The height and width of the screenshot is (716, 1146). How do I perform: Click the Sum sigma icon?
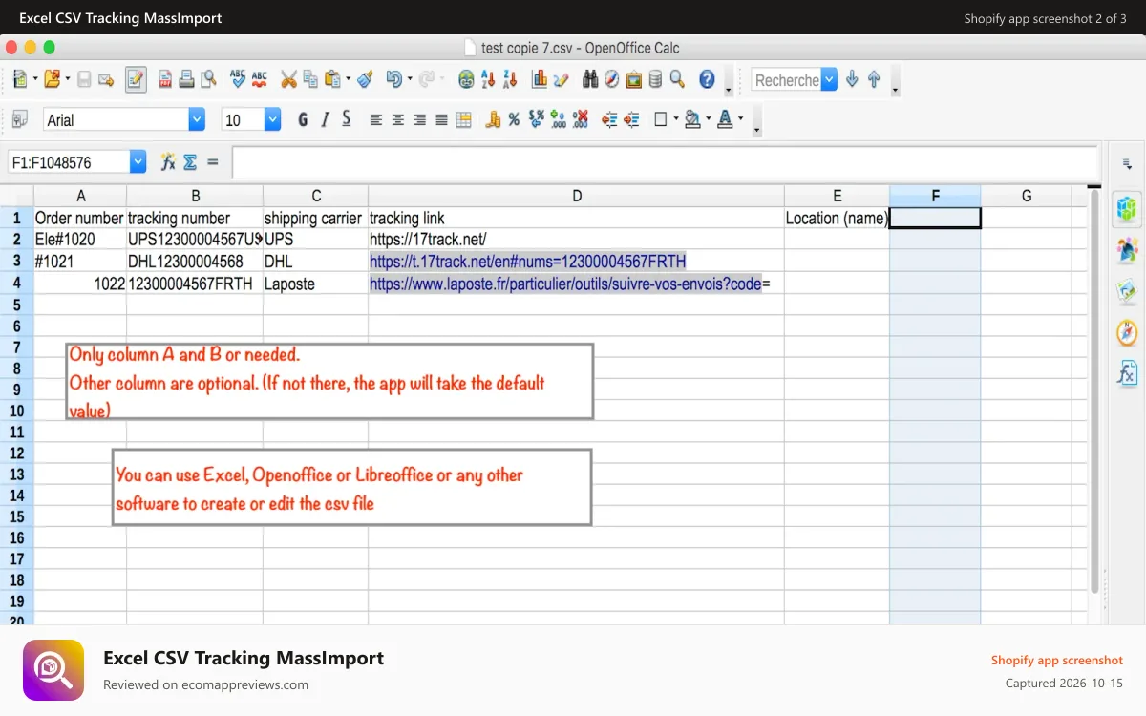point(190,162)
